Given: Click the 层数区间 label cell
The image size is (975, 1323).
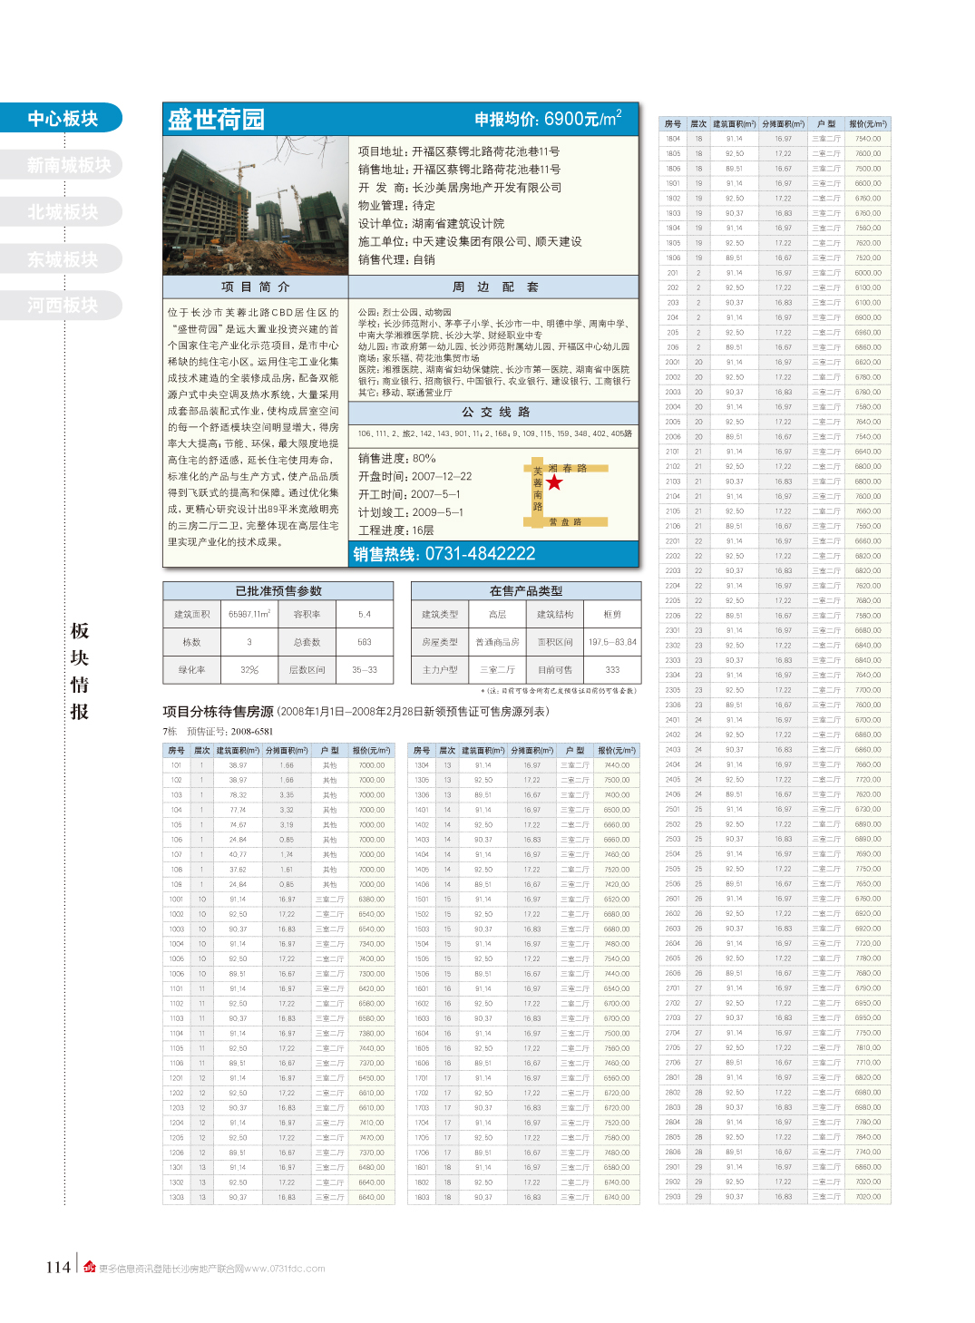Looking at the screenshot, I should tap(307, 670).
